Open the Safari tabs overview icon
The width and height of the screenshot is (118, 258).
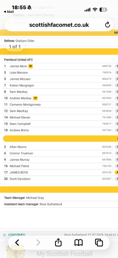click(x=99, y=243)
